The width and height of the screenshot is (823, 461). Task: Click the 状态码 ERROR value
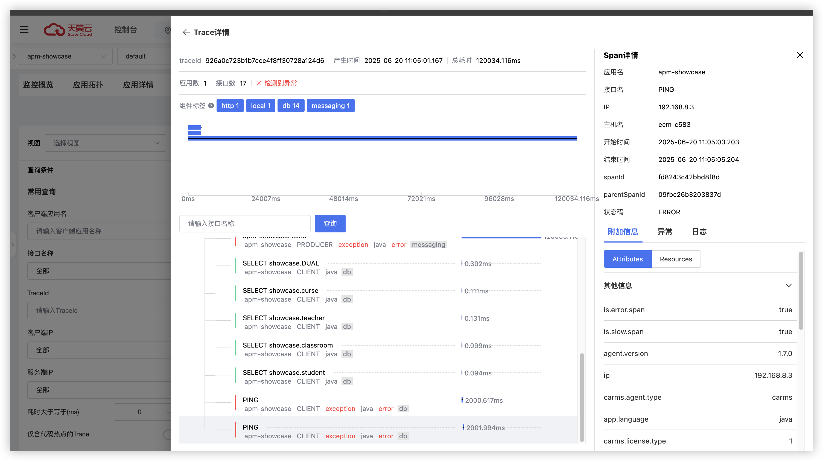coord(669,212)
